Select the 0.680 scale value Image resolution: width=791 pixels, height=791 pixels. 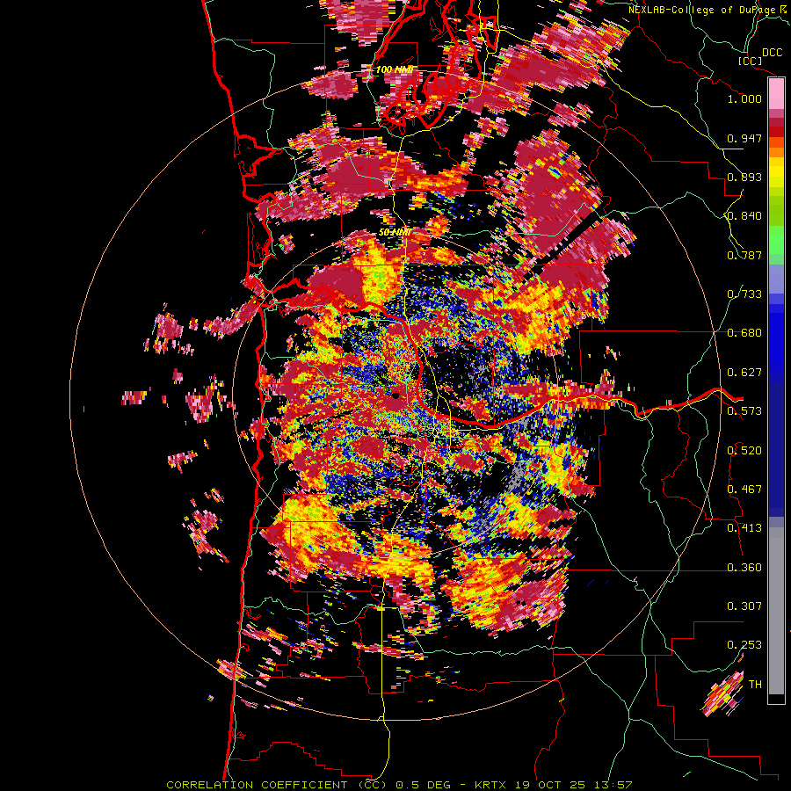click(744, 333)
